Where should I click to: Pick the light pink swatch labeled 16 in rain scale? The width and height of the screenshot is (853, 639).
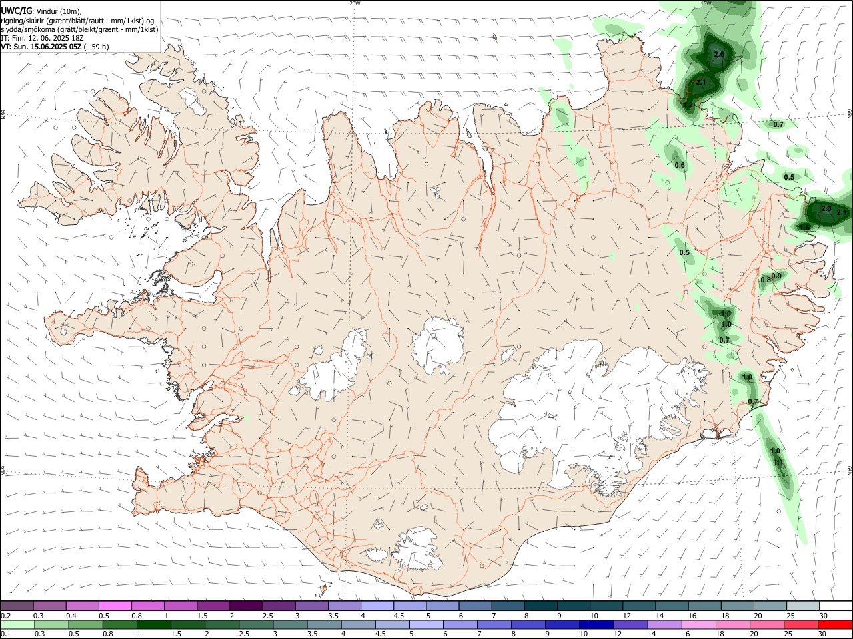click(699, 626)
